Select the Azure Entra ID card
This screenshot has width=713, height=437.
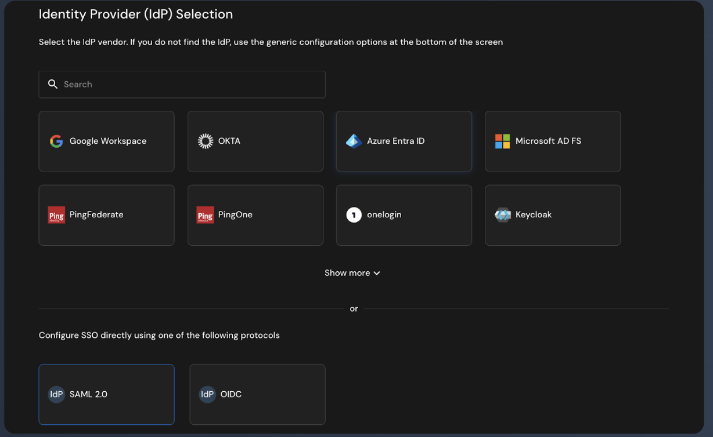tap(404, 141)
